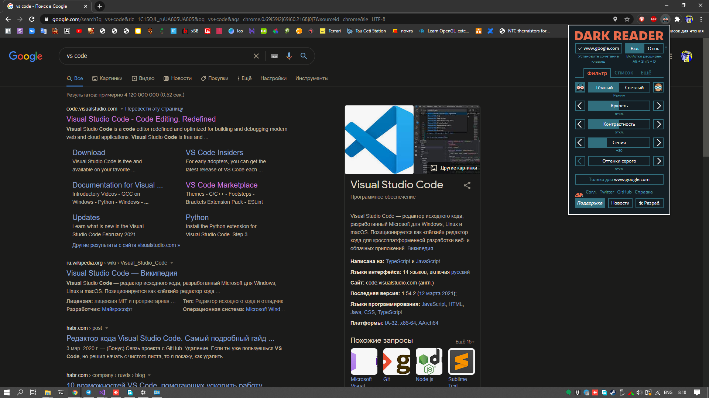This screenshot has width=709, height=398.
Task: Open the Chrome extensions puzzle icon
Action: pyautogui.click(x=677, y=19)
